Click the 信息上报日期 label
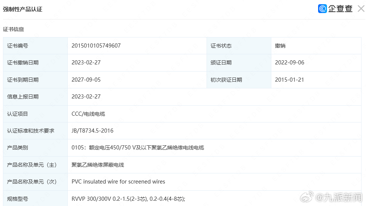The height and width of the screenshot is (206, 366). (23, 97)
